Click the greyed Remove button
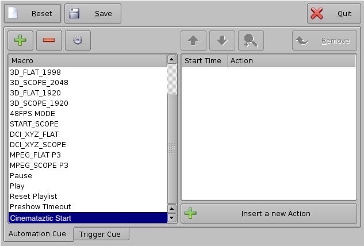This screenshot has width=364, height=246. click(324, 40)
